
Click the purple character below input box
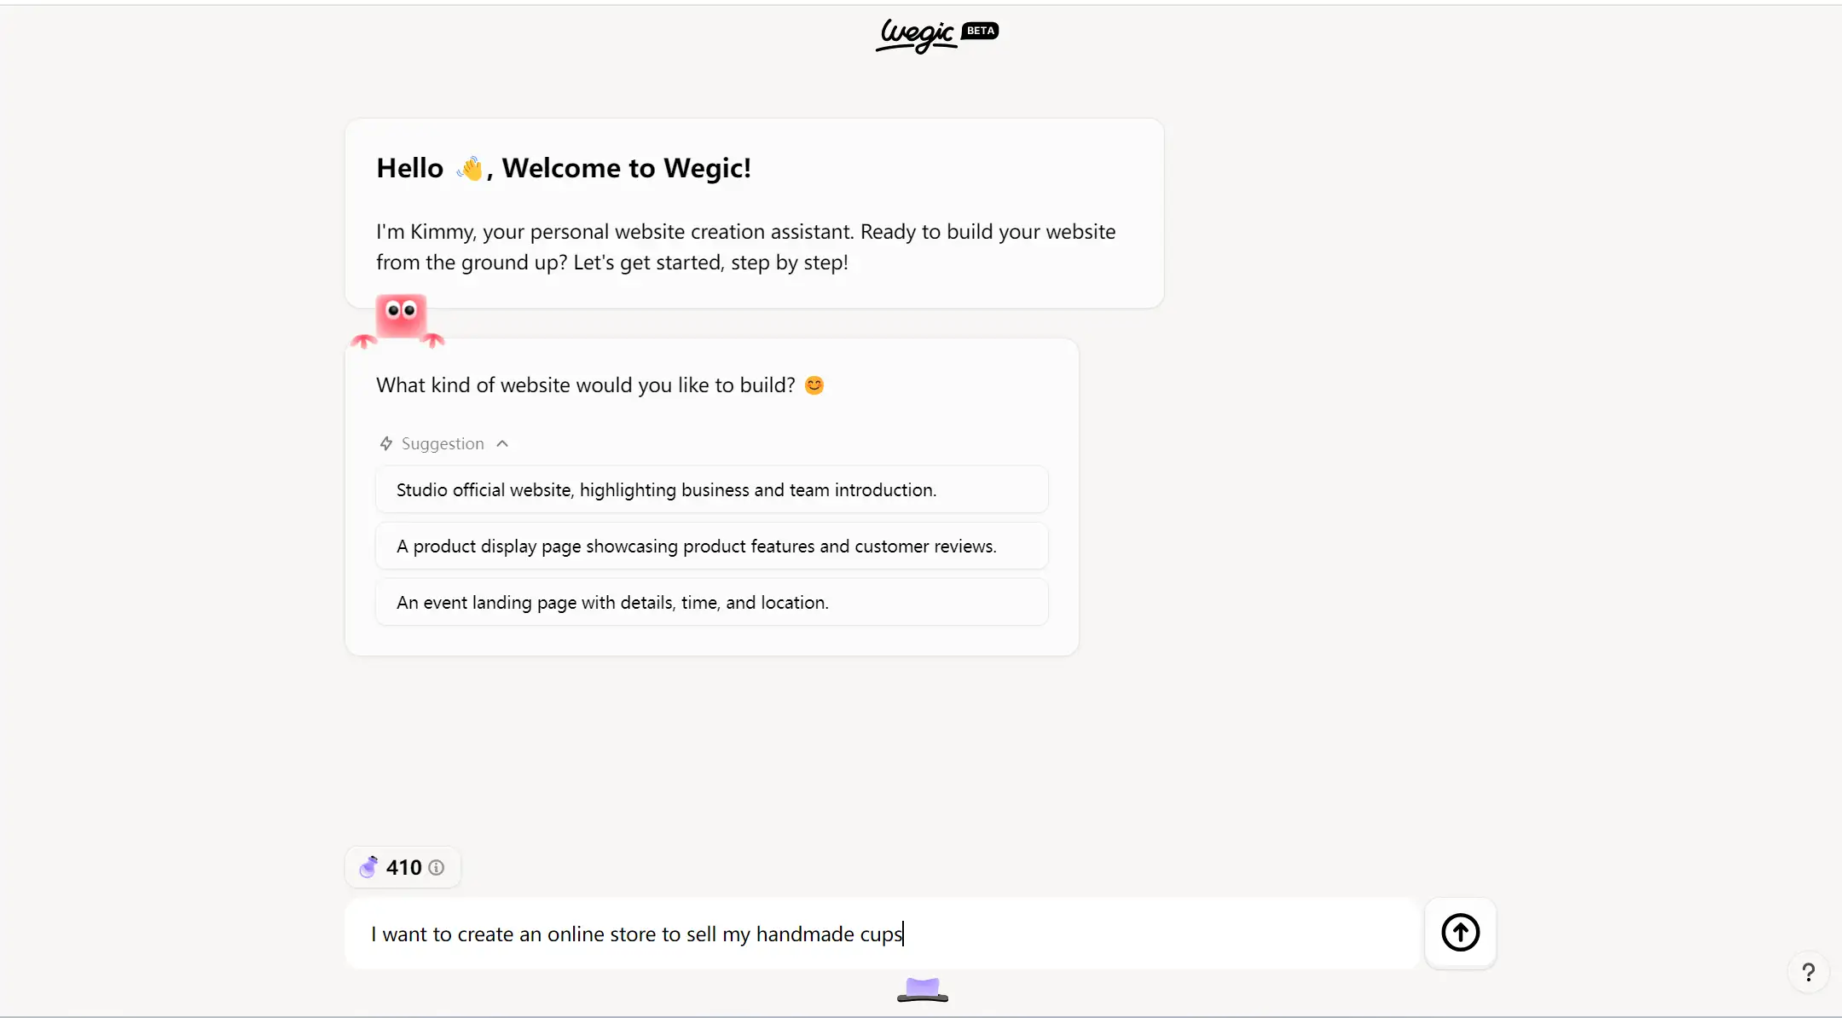pos(923,990)
